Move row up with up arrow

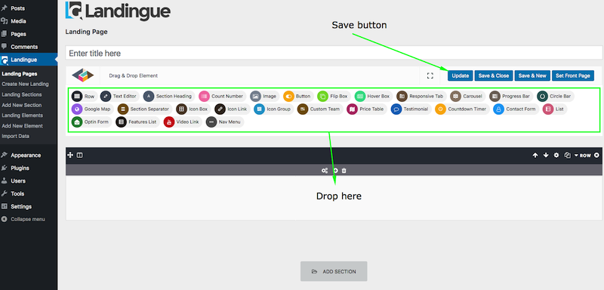[535, 156]
